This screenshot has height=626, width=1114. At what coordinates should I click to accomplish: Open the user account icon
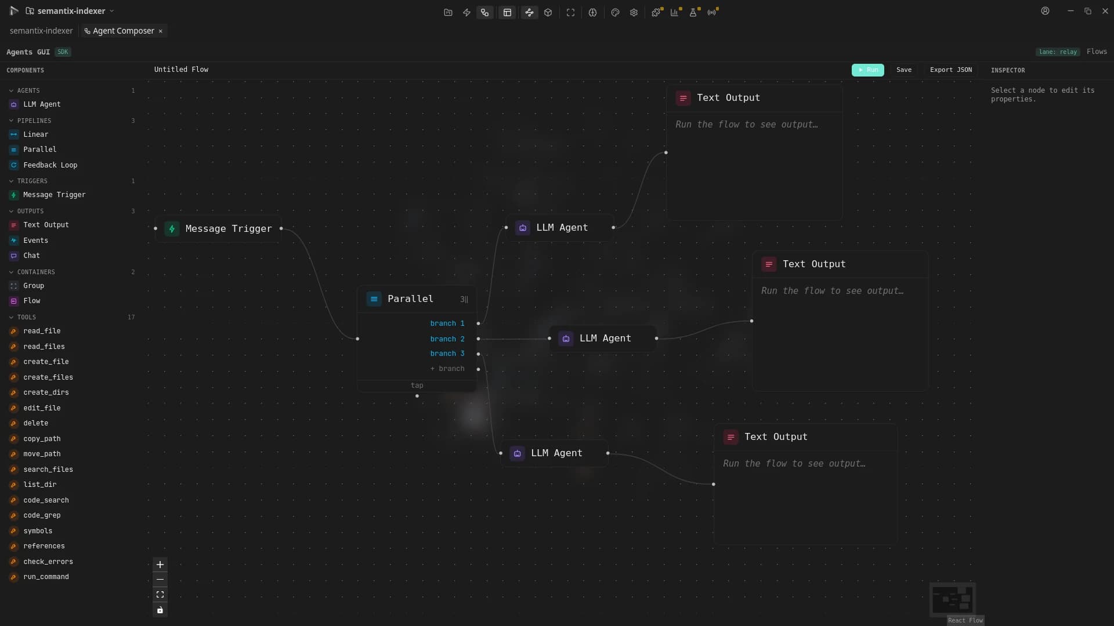tap(1045, 11)
